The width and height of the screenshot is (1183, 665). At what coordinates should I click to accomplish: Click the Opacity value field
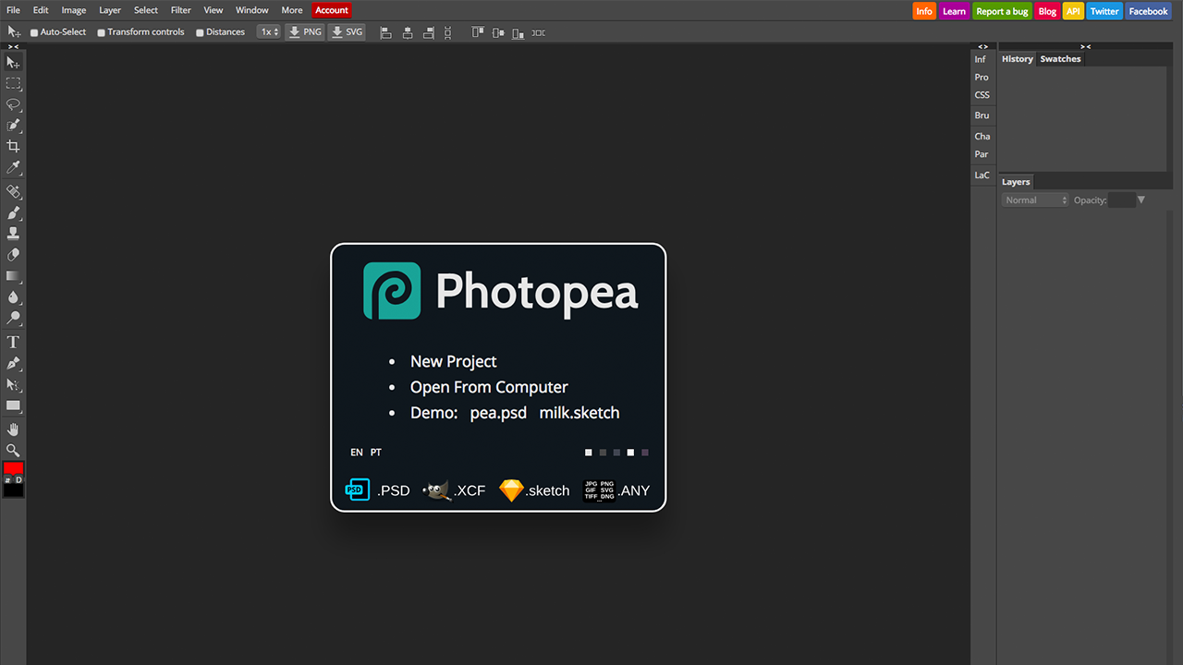1121,200
